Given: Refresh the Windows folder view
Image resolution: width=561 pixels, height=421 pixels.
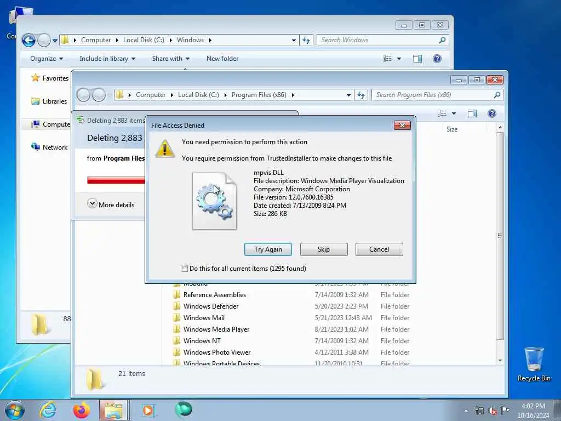Looking at the screenshot, I should click(x=306, y=40).
